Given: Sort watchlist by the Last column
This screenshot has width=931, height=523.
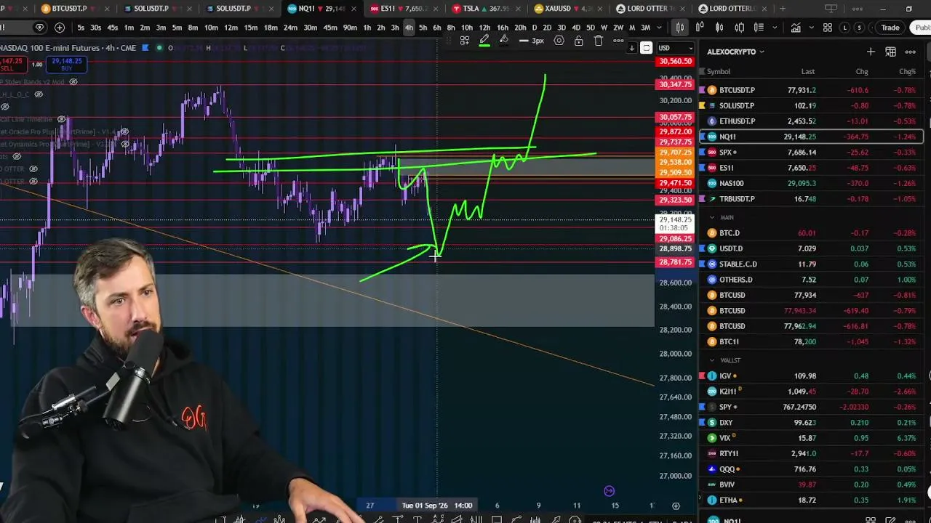Looking at the screenshot, I should (x=808, y=71).
